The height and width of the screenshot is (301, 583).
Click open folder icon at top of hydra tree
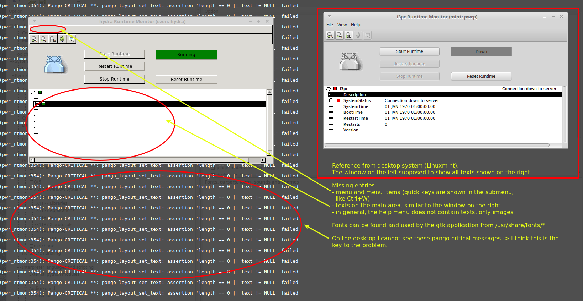coord(33,92)
